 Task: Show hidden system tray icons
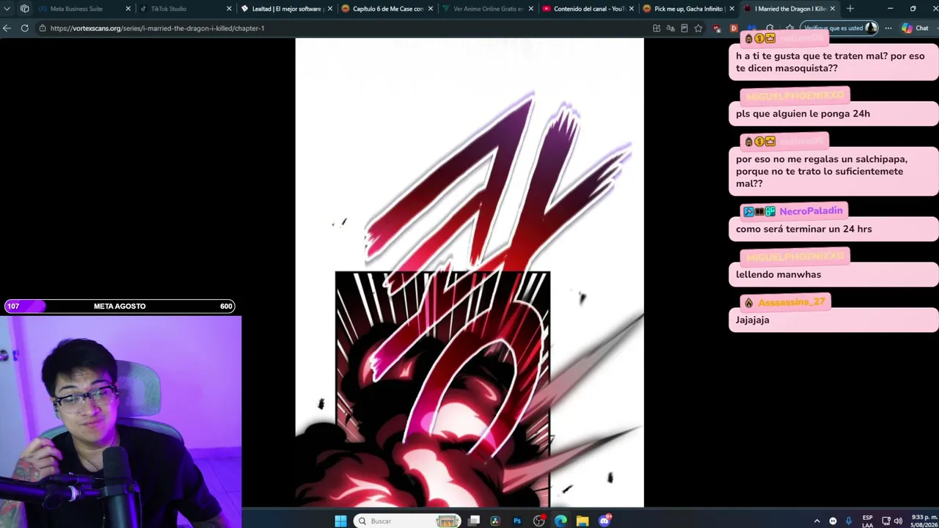pyautogui.click(x=816, y=521)
